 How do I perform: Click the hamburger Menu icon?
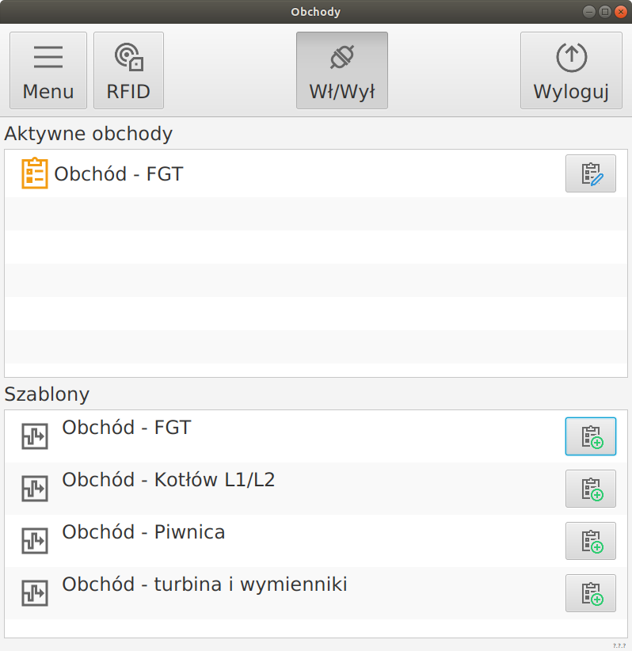48,57
